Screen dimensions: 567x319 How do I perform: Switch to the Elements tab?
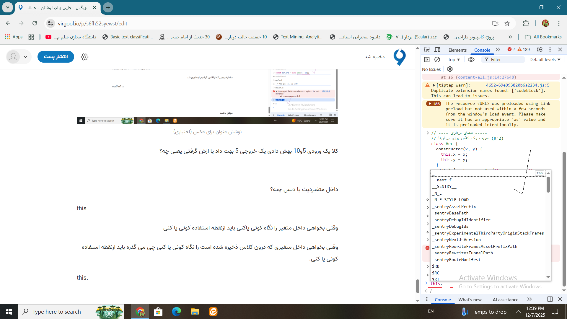457,50
